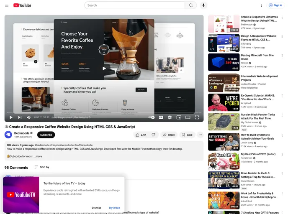Open How to Build Systems video title
This screenshot has width=288, height=214.
click(257, 137)
